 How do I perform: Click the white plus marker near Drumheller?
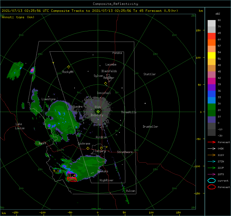[145, 103]
